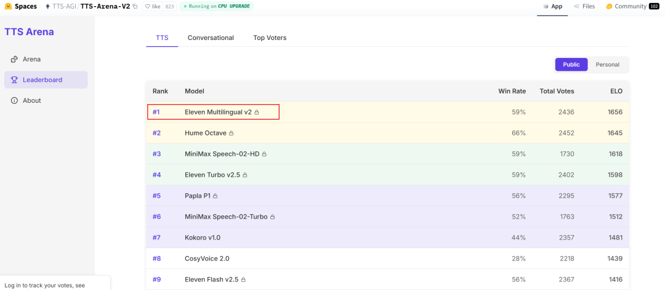
Task: Click the TTS-Arena-V2 space name
Action: click(x=105, y=6)
